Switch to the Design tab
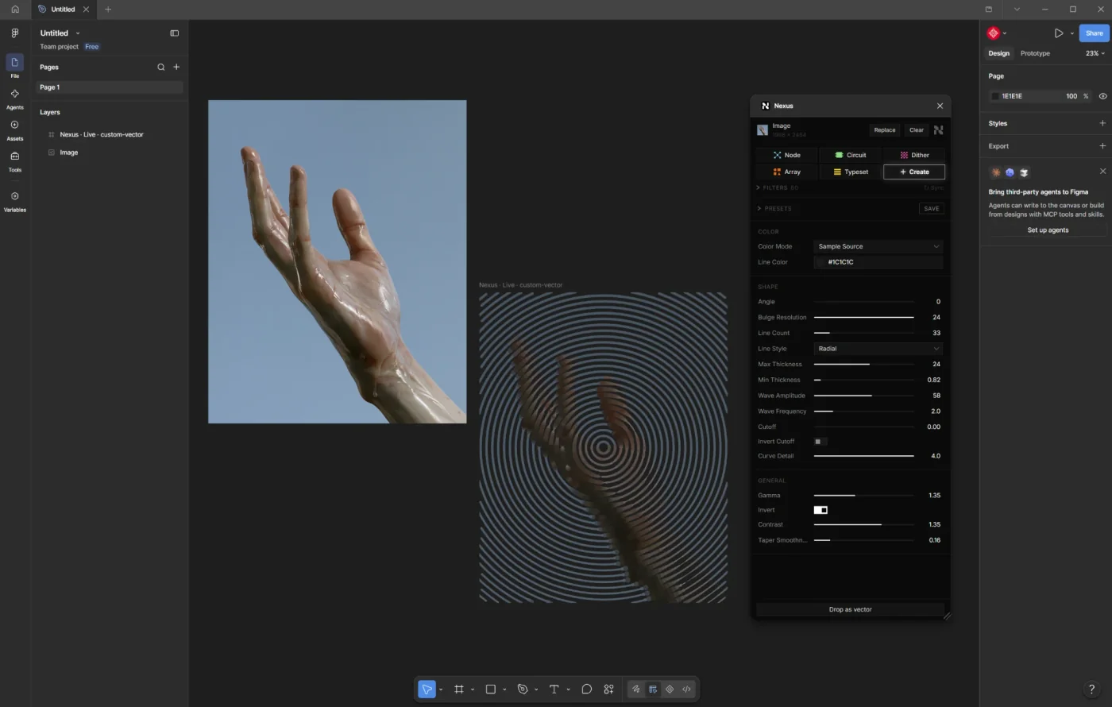1112x707 pixels. 998,53
